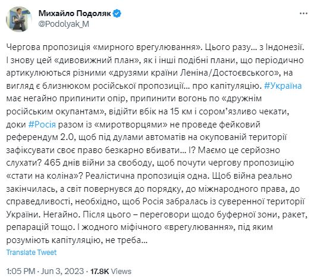View the 17.8K Views analytics count

coord(111,271)
